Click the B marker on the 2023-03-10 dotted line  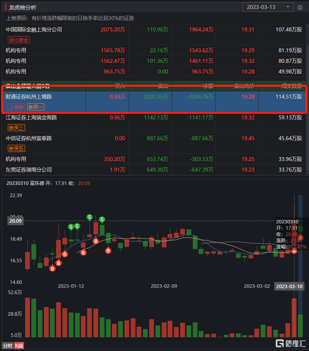point(294,251)
